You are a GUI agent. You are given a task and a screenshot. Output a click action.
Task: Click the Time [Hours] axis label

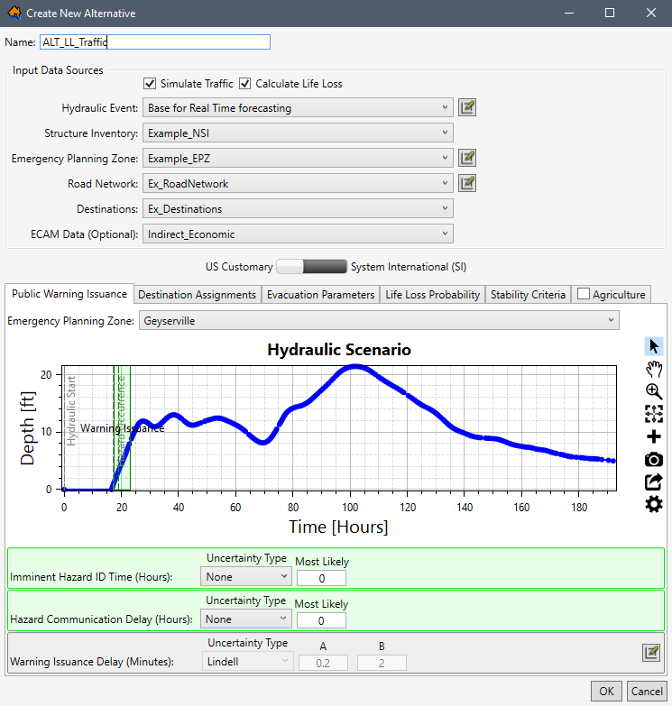click(x=338, y=527)
